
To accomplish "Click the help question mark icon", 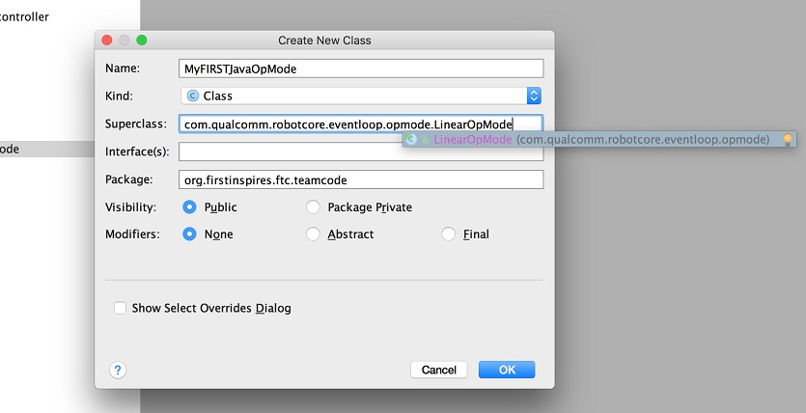I will pos(118,370).
